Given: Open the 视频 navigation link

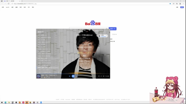Looking at the screenshot, I should tap(21, 7).
